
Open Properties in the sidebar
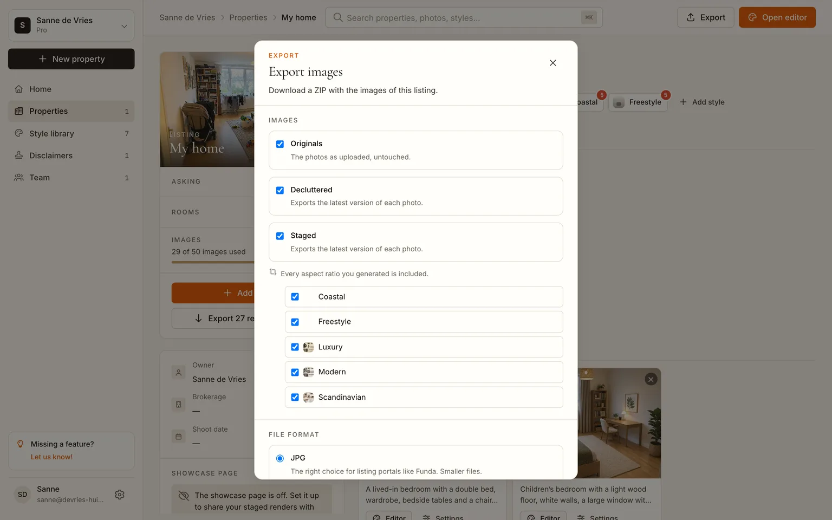coord(71,111)
